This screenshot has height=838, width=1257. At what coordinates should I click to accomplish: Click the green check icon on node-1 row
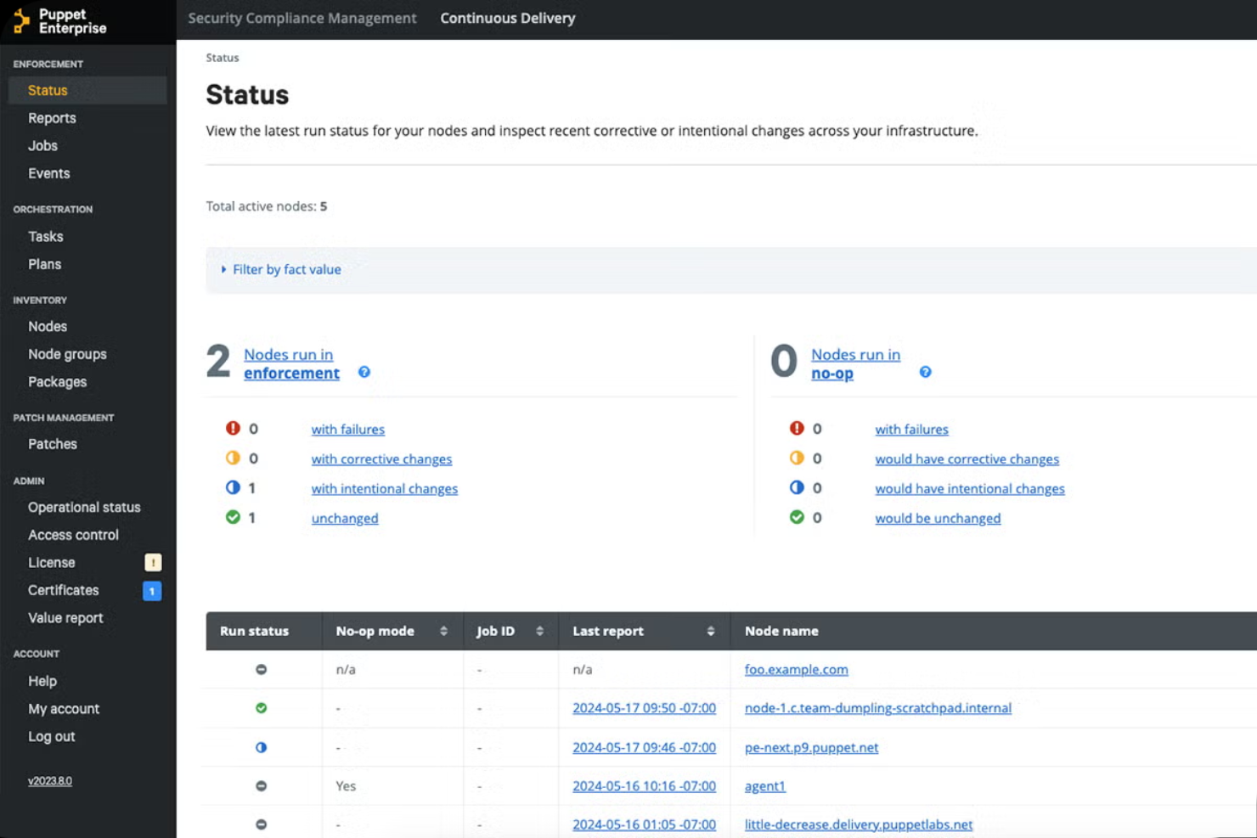pyautogui.click(x=262, y=707)
